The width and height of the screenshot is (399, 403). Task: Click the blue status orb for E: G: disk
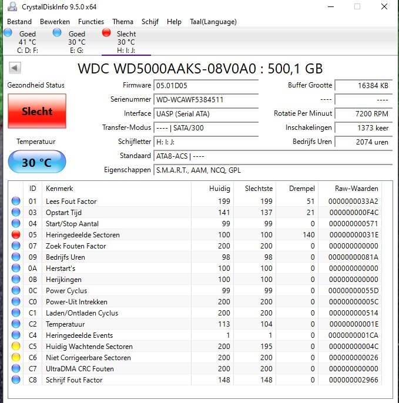click(57, 33)
